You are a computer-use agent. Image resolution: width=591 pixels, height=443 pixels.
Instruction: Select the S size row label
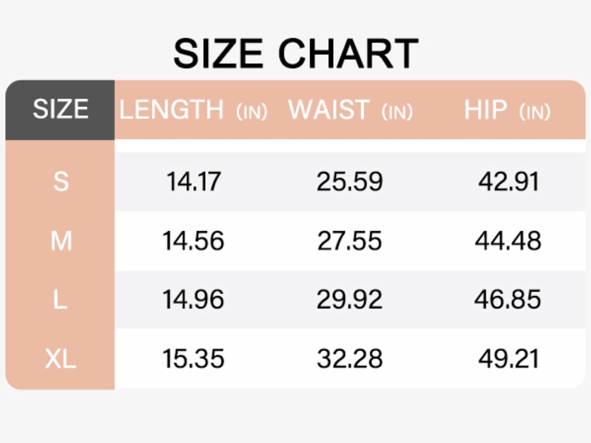tap(61, 182)
